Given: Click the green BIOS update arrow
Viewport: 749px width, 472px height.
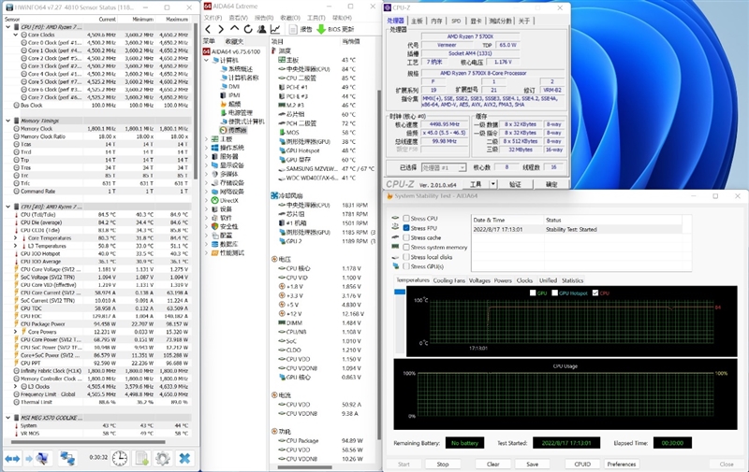Looking at the screenshot, I should pyautogui.click(x=321, y=30).
